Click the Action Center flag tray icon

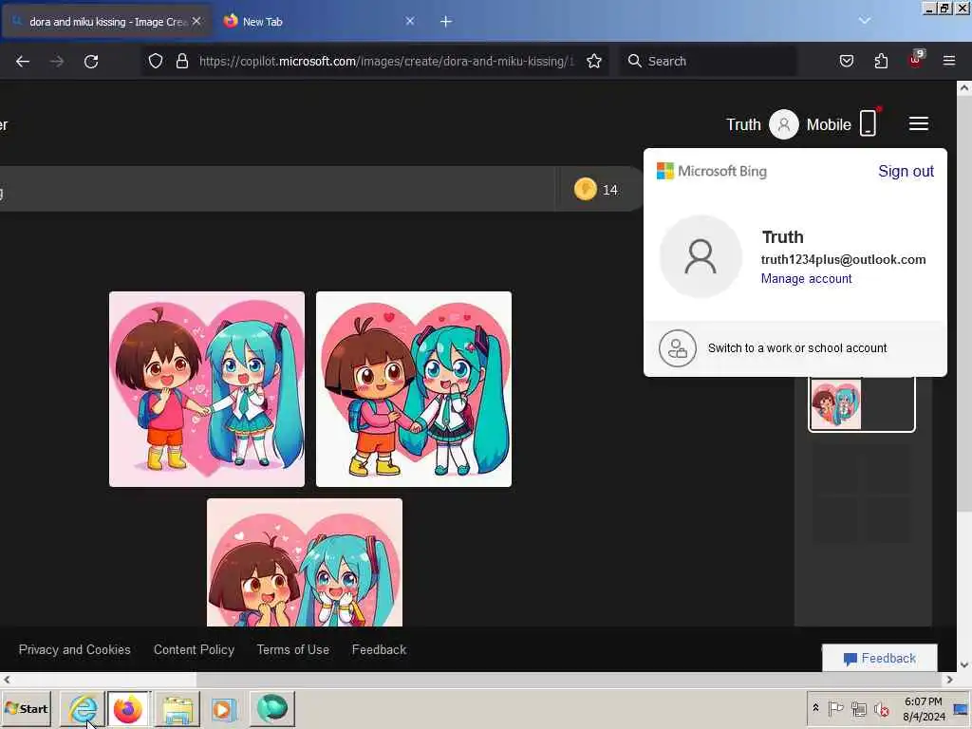click(x=835, y=708)
